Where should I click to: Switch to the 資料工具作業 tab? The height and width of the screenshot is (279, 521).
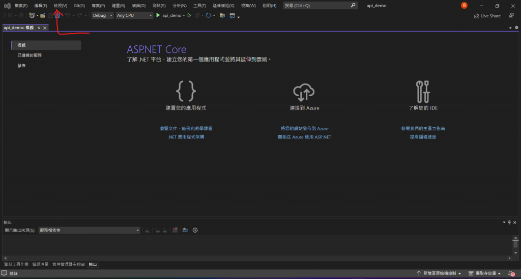click(16, 264)
